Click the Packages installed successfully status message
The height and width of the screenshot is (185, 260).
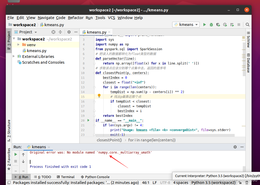pos(76,183)
